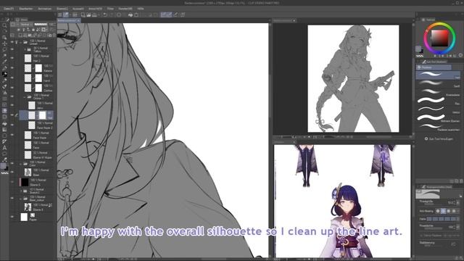The height and width of the screenshot is (261, 464).
Task: Hide the Lineart folder layer
Action: tap(12, 42)
